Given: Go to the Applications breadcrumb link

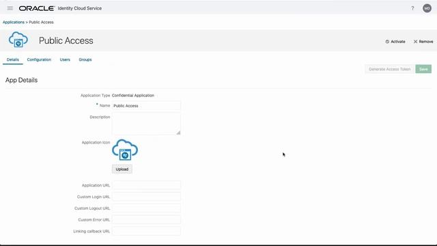Looking at the screenshot, I should click(x=14, y=22).
